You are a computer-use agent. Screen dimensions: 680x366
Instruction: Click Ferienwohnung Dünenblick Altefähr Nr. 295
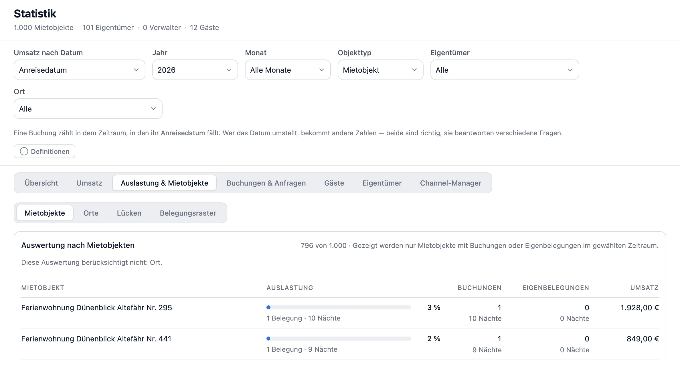(96, 308)
